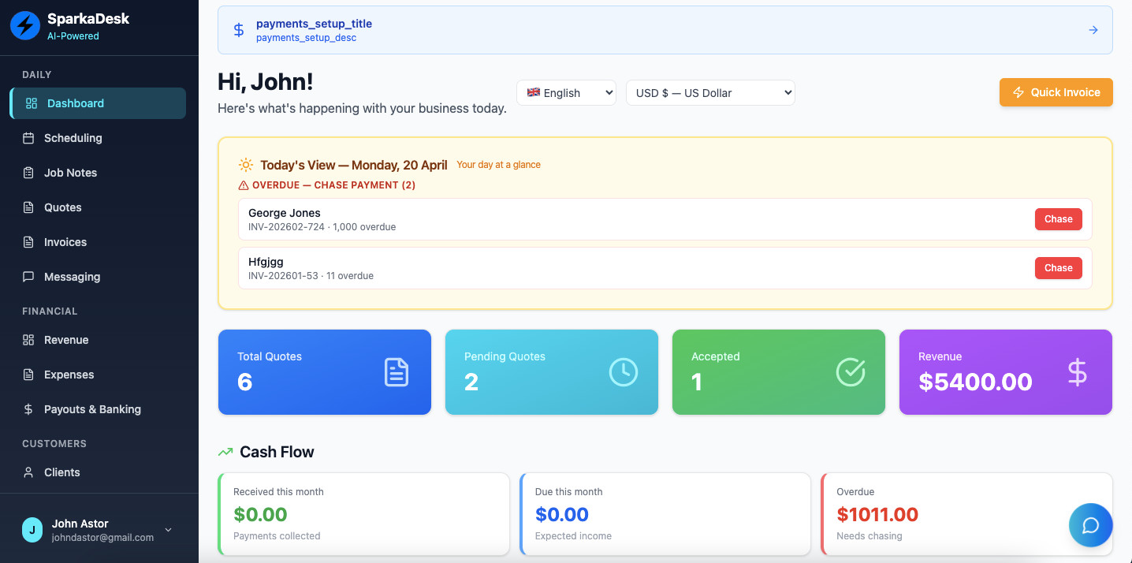Click the Revenue grid icon in sidebar
Viewport: 1132px width, 563px height.
[28, 340]
